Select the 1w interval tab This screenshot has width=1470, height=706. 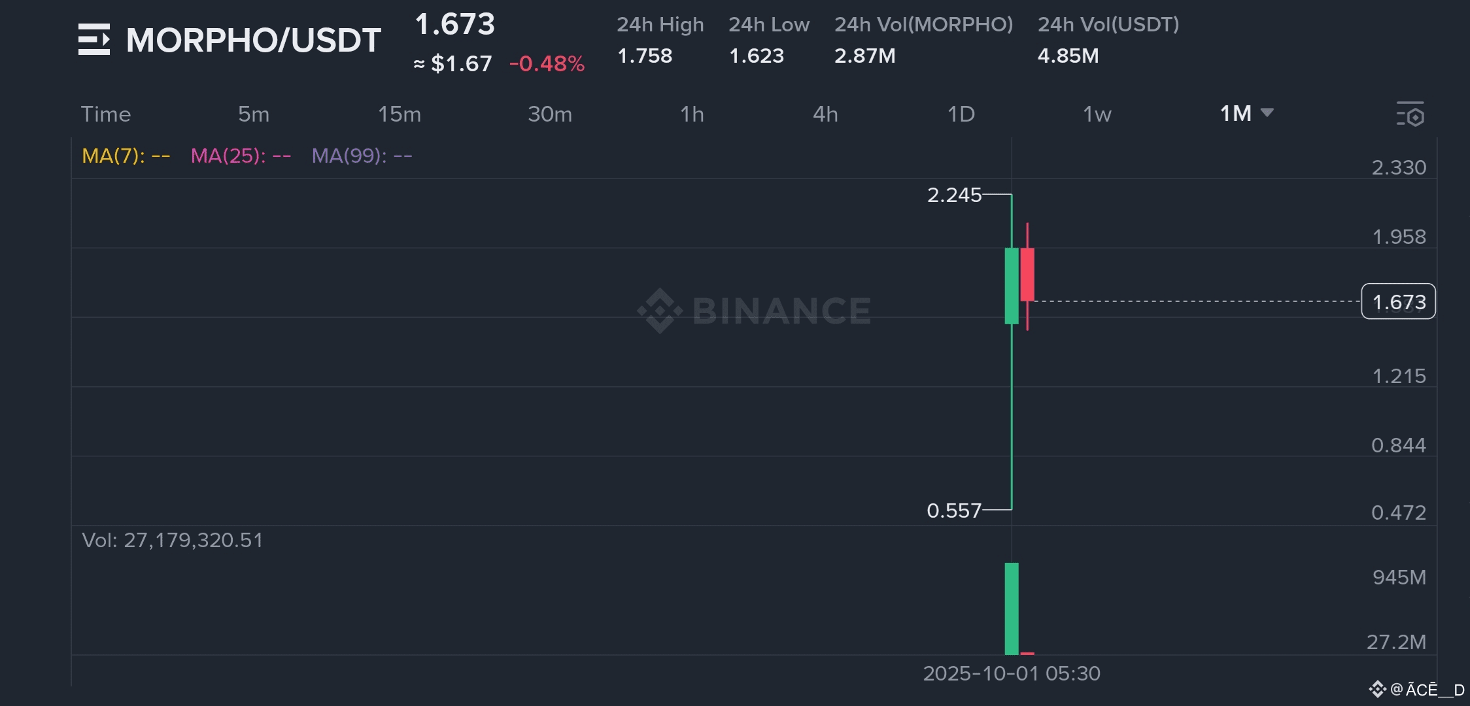click(x=1097, y=114)
